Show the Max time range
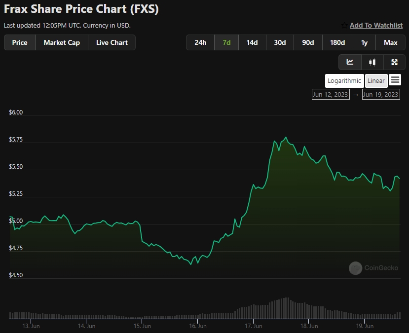 pos(390,42)
